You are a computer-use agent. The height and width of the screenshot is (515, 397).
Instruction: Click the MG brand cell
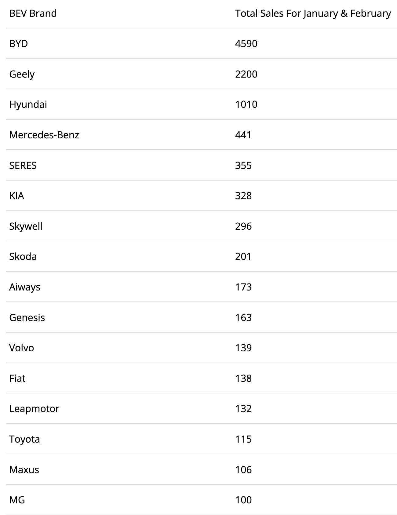17,500
